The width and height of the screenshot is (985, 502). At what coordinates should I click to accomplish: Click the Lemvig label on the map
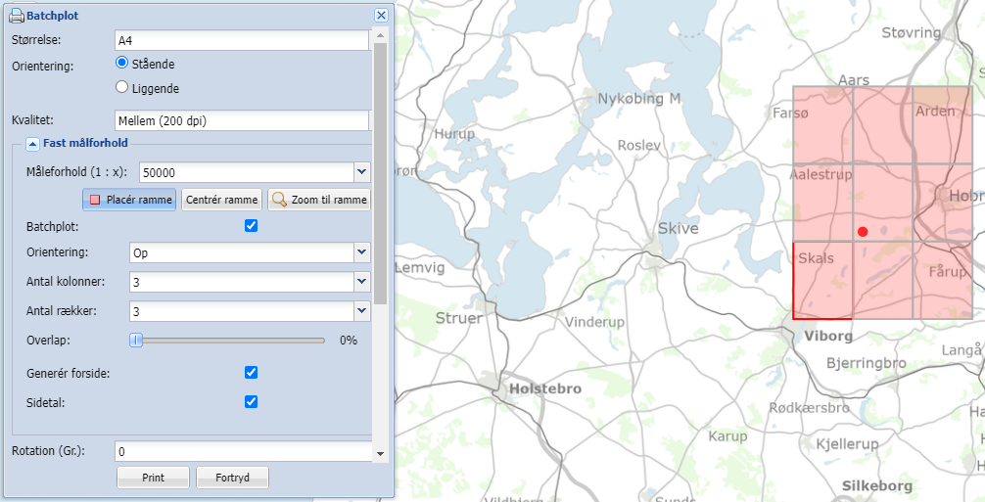pos(420,268)
